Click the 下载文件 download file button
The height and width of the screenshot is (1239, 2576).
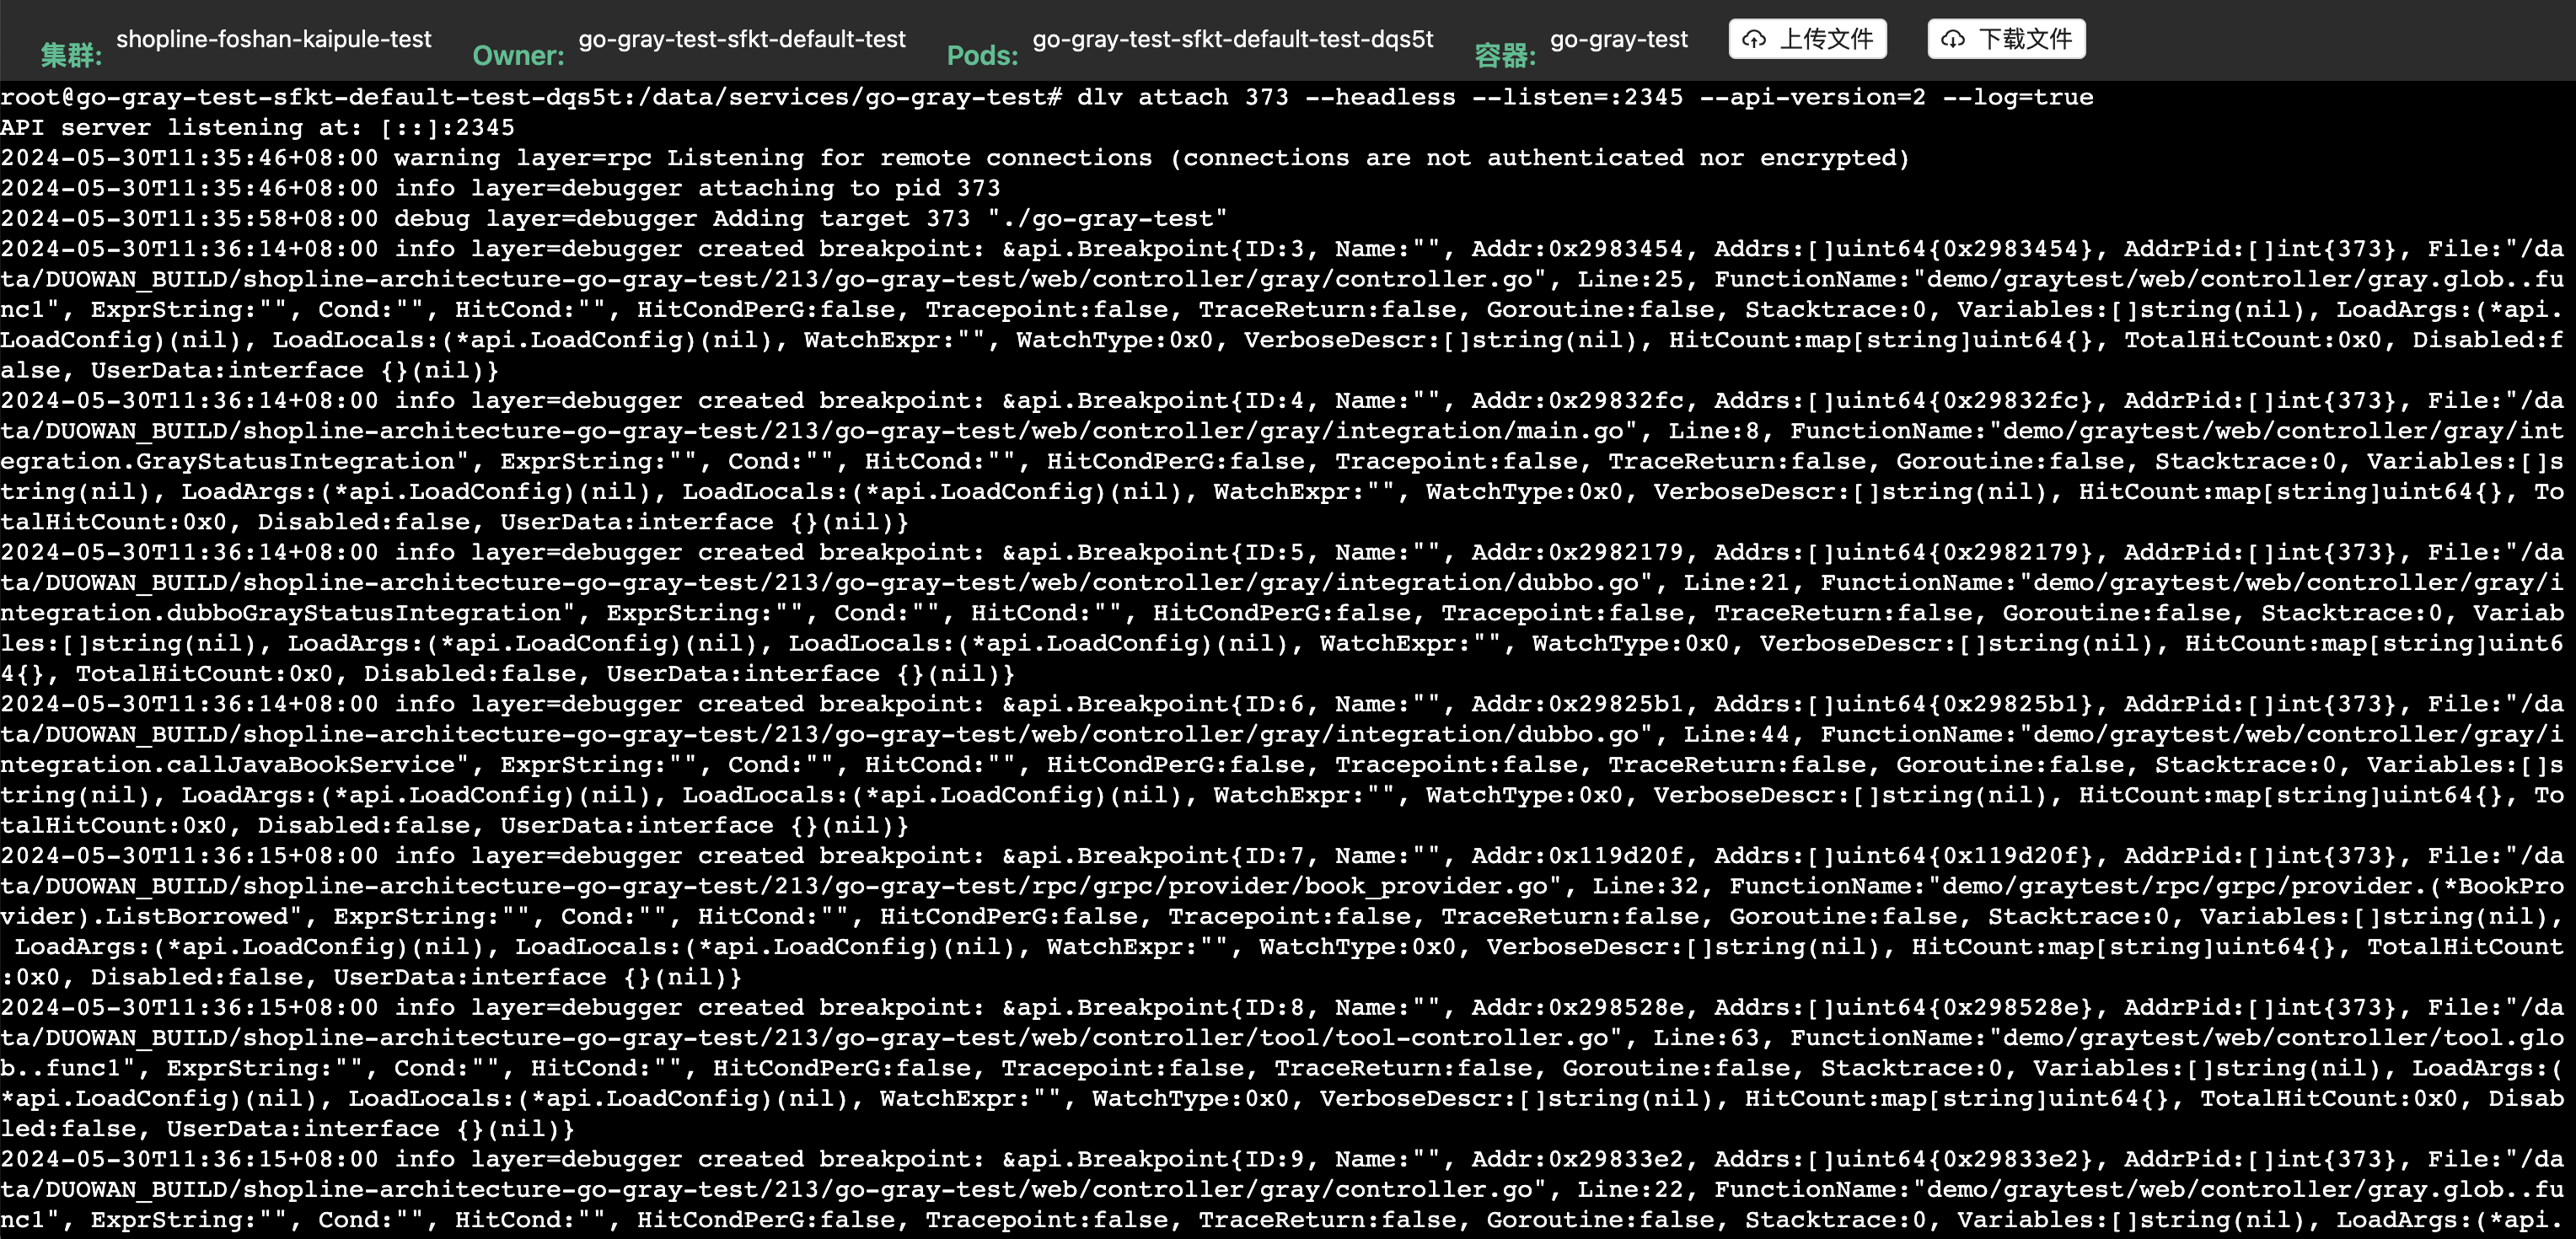point(2006,39)
